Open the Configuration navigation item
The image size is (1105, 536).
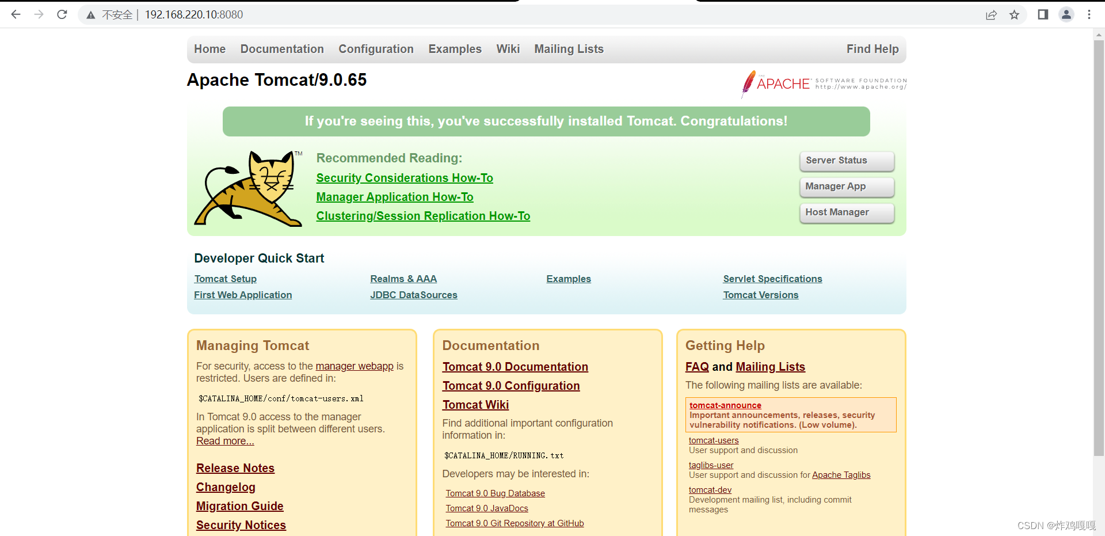376,49
